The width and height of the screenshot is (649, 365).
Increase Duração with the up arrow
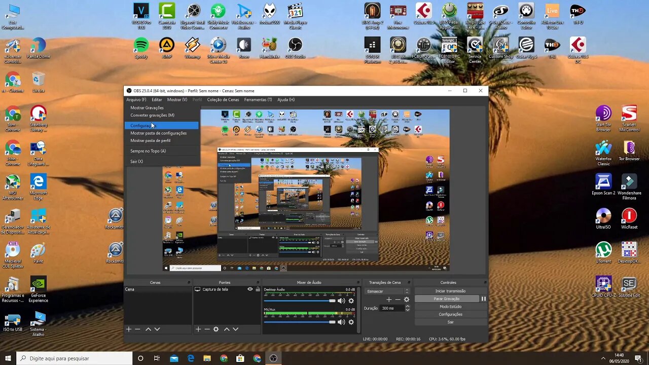tap(407, 306)
